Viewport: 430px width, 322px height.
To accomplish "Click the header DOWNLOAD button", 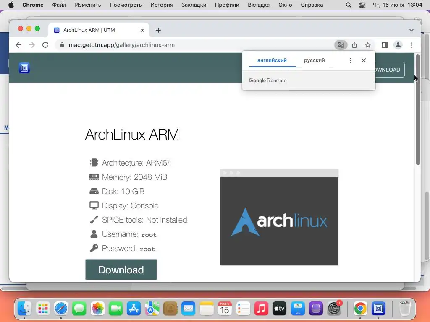I will pos(389,70).
